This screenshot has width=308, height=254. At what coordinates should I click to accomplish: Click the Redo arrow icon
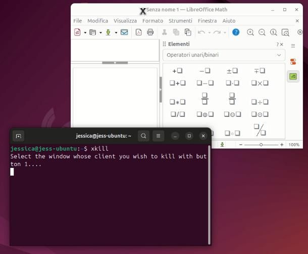[217, 32]
